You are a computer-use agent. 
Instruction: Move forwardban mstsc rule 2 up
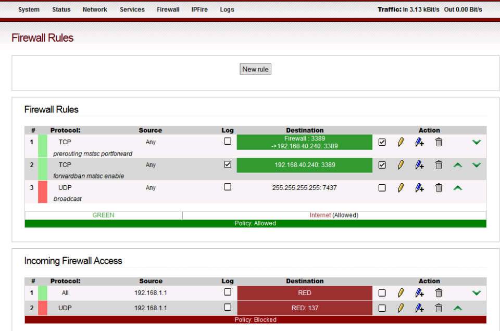[x=457, y=165]
